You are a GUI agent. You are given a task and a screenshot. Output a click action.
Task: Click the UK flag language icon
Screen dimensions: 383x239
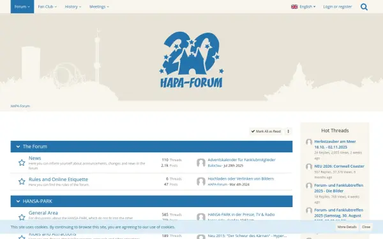(294, 7)
